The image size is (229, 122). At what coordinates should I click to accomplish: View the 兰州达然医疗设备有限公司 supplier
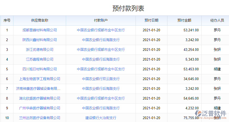point(39,118)
